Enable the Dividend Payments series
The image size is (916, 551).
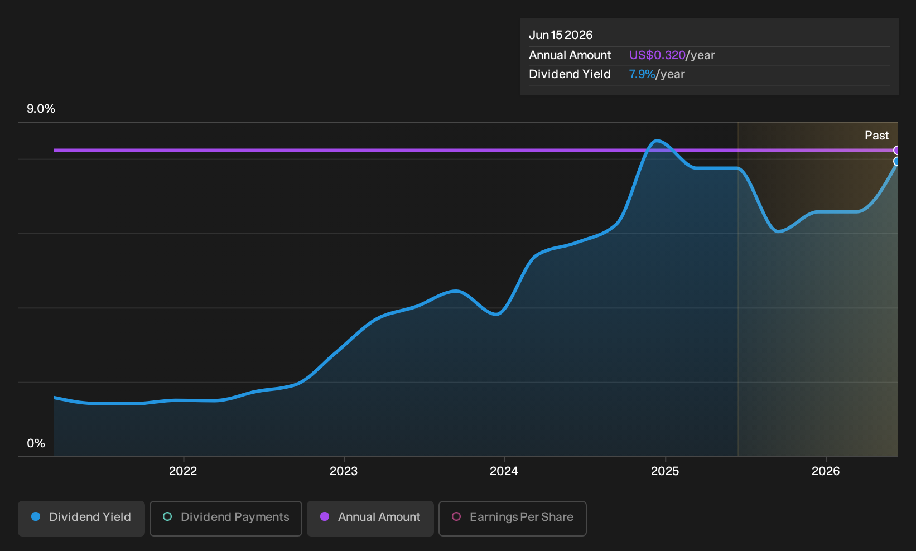coord(226,518)
